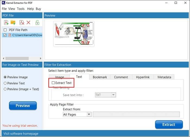This screenshot has width=190, height=137.
Task: Select the Preview Text radio button
Action: 5,83
